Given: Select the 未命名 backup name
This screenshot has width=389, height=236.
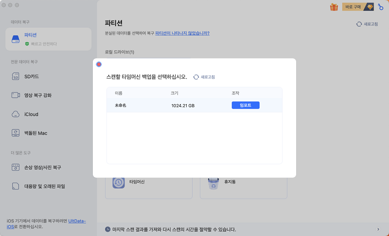Looking at the screenshot, I should pyautogui.click(x=121, y=106).
